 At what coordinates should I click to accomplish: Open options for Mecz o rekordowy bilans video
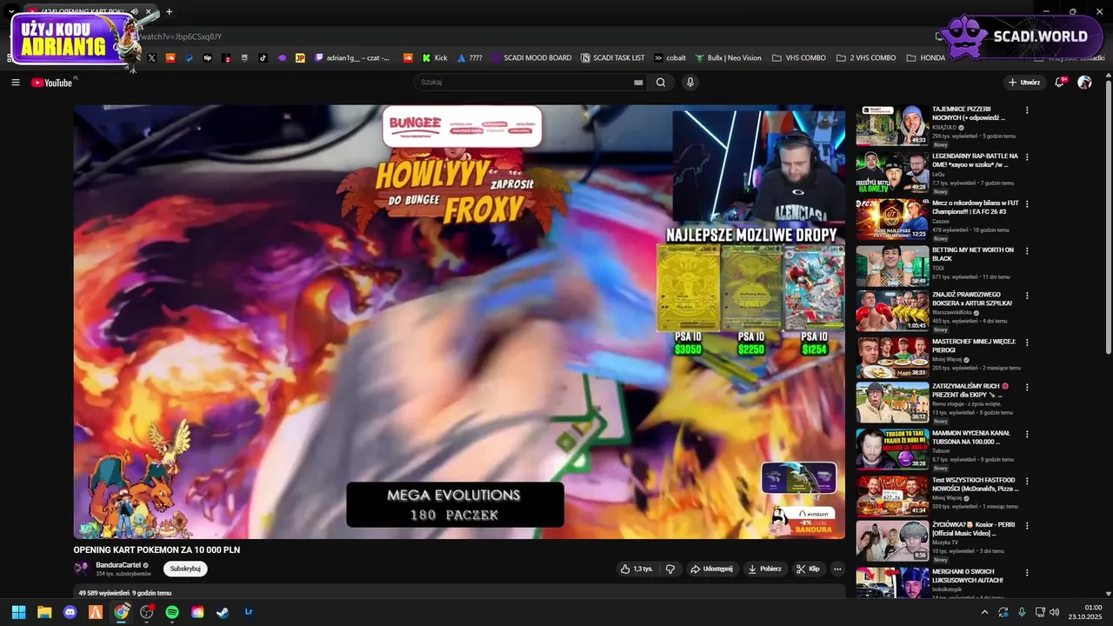tap(1027, 204)
